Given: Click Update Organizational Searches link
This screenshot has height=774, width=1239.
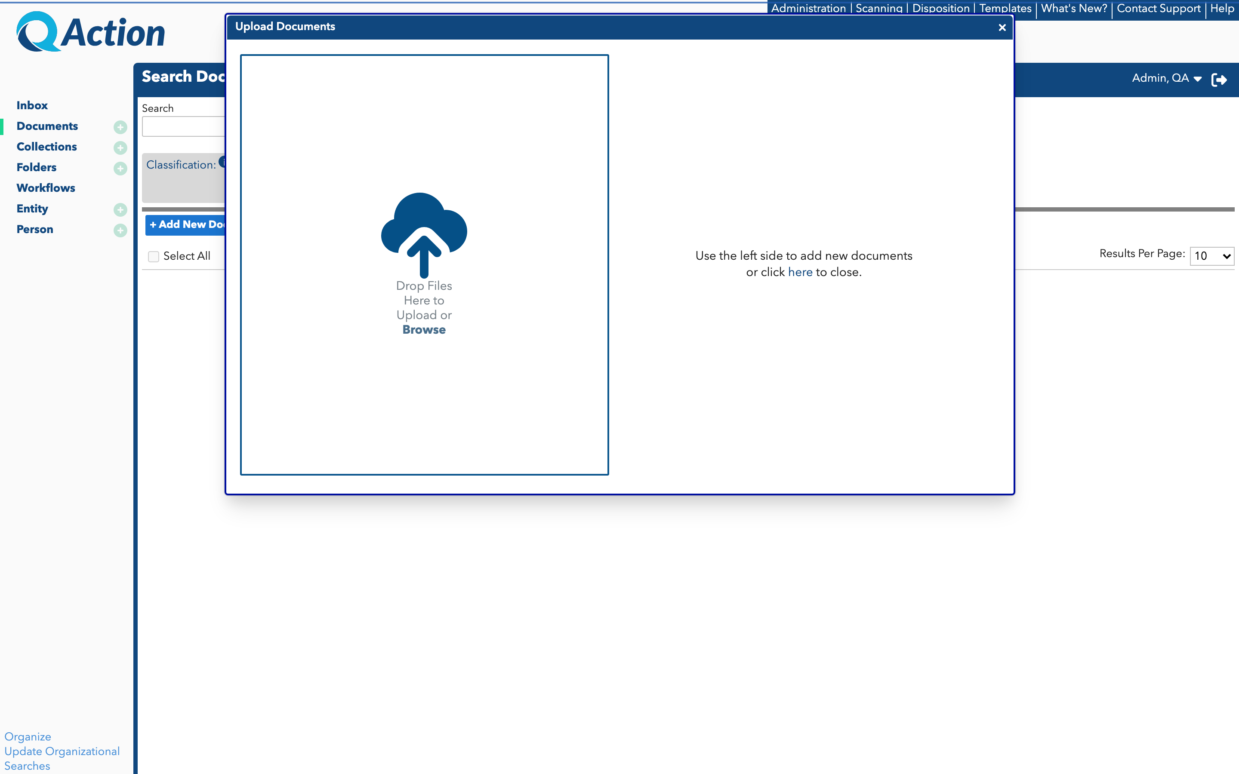Looking at the screenshot, I should [x=62, y=759].
